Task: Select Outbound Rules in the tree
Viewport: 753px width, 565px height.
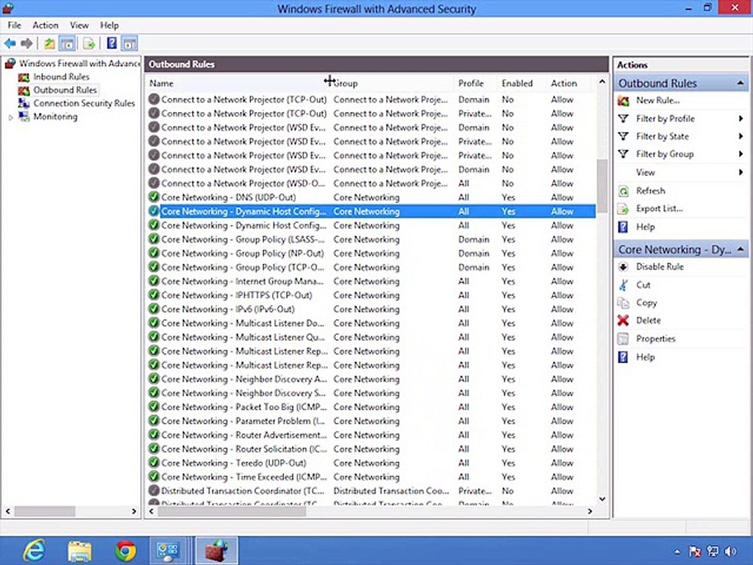Action: pyautogui.click(x=65, y=89)
